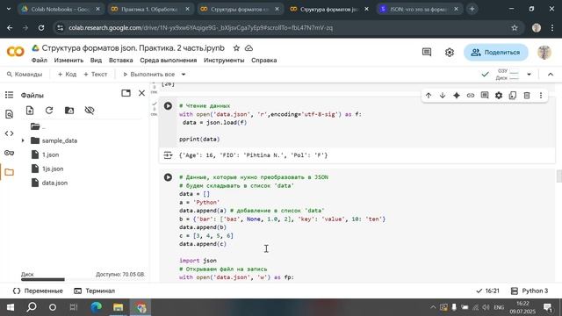Open the table of contents sidebar icon

click(x=10, y=95)
